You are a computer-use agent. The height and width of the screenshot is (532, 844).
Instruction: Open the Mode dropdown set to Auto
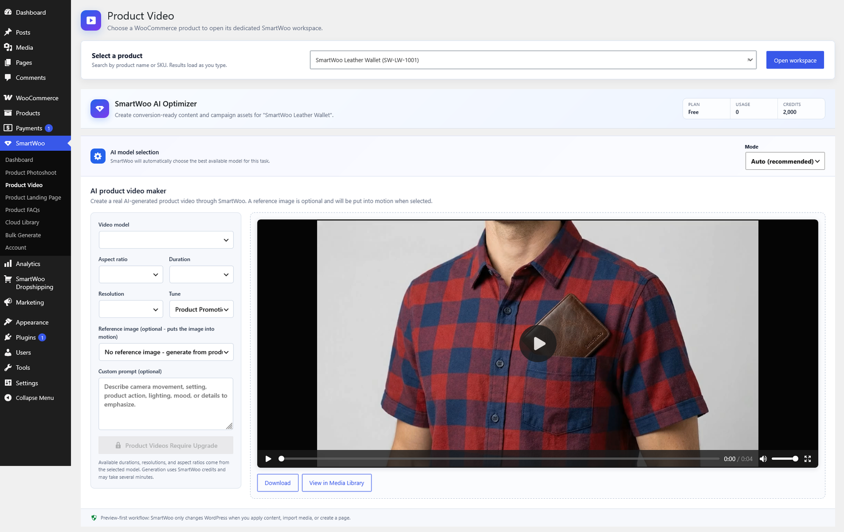pyautogui.click(x=784, y=161)
